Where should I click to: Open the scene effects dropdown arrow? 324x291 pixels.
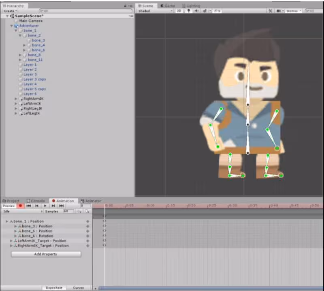click(210, 11)
